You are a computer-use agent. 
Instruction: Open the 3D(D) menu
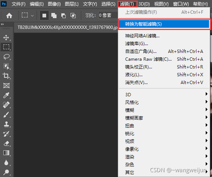[x=144, y=4]
